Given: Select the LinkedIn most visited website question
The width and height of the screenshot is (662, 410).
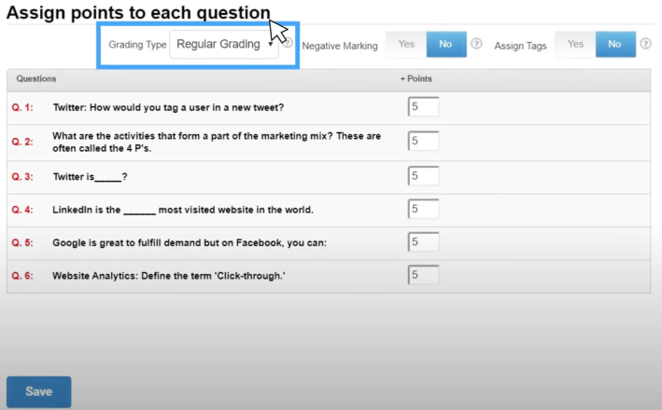Looking at the screenshot, I should tap(182, 210).
